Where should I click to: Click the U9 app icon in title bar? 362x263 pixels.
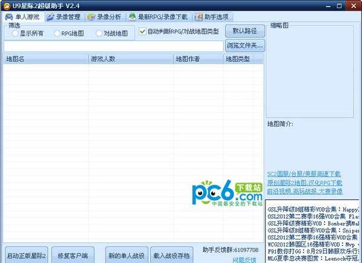point(7,6)
